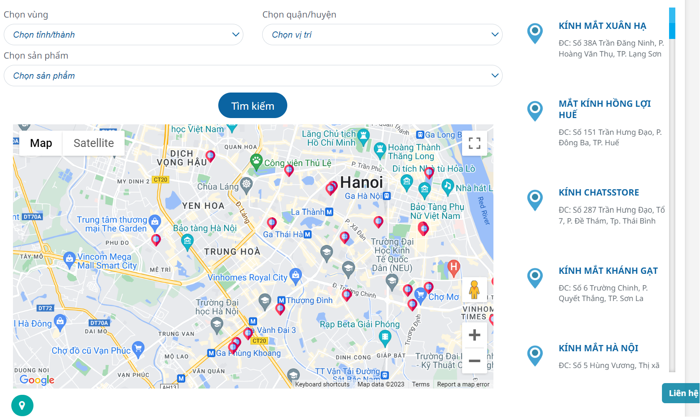700x417 pixels.
Task: Click location pin beside Kính Mắt Hà Nội
Action: [535, 356]
